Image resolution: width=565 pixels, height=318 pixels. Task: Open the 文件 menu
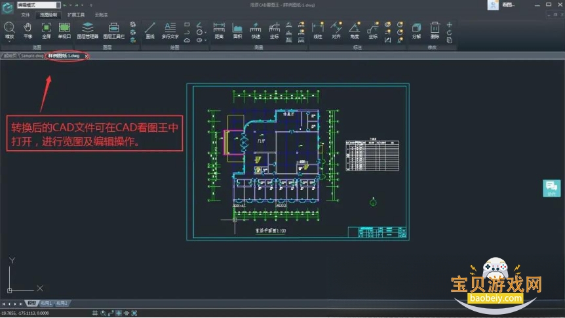25,15
